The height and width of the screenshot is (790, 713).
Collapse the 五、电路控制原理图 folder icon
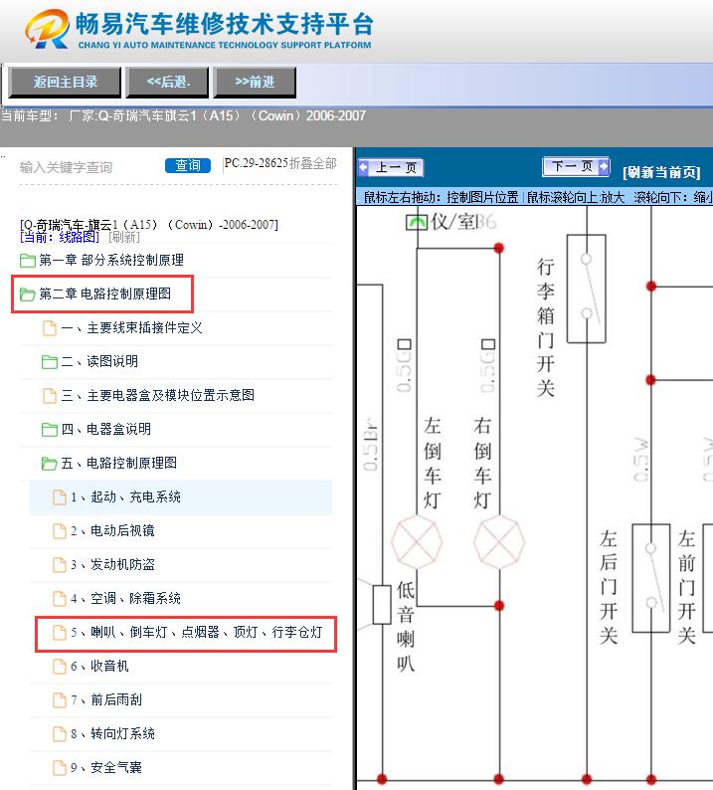point(50,463)
